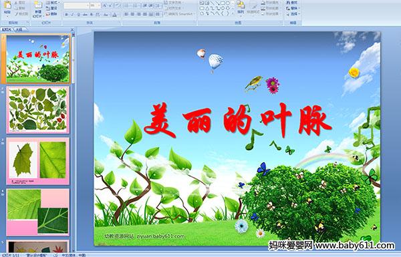Screen dimensions: 401x257
Task: Switch to the Outline pane tab
Action: [x=19, y=29]
